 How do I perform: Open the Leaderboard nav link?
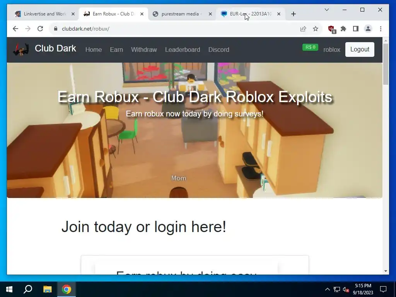click(183, 50)
